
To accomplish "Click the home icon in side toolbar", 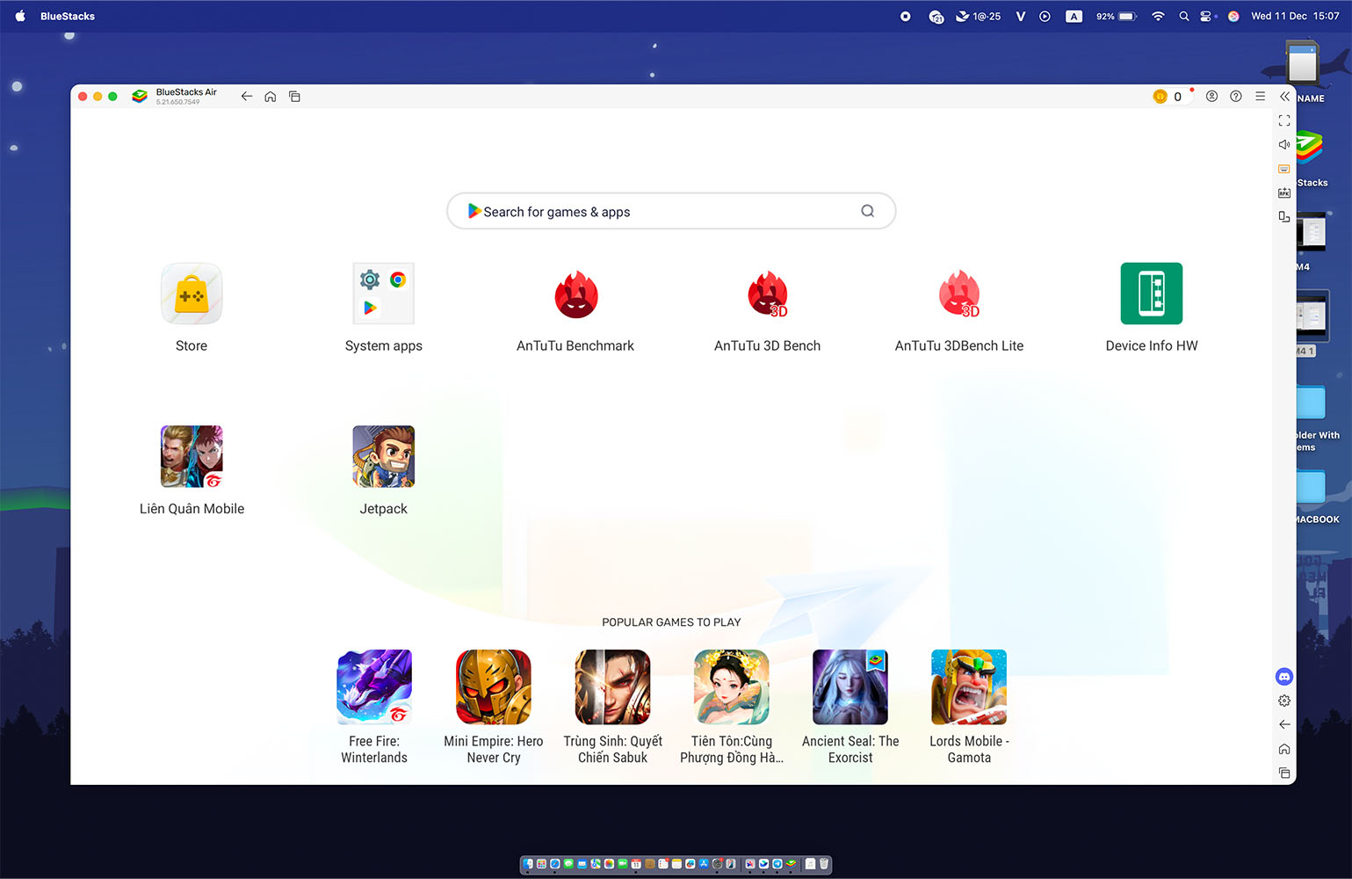I will (1284, 749).
